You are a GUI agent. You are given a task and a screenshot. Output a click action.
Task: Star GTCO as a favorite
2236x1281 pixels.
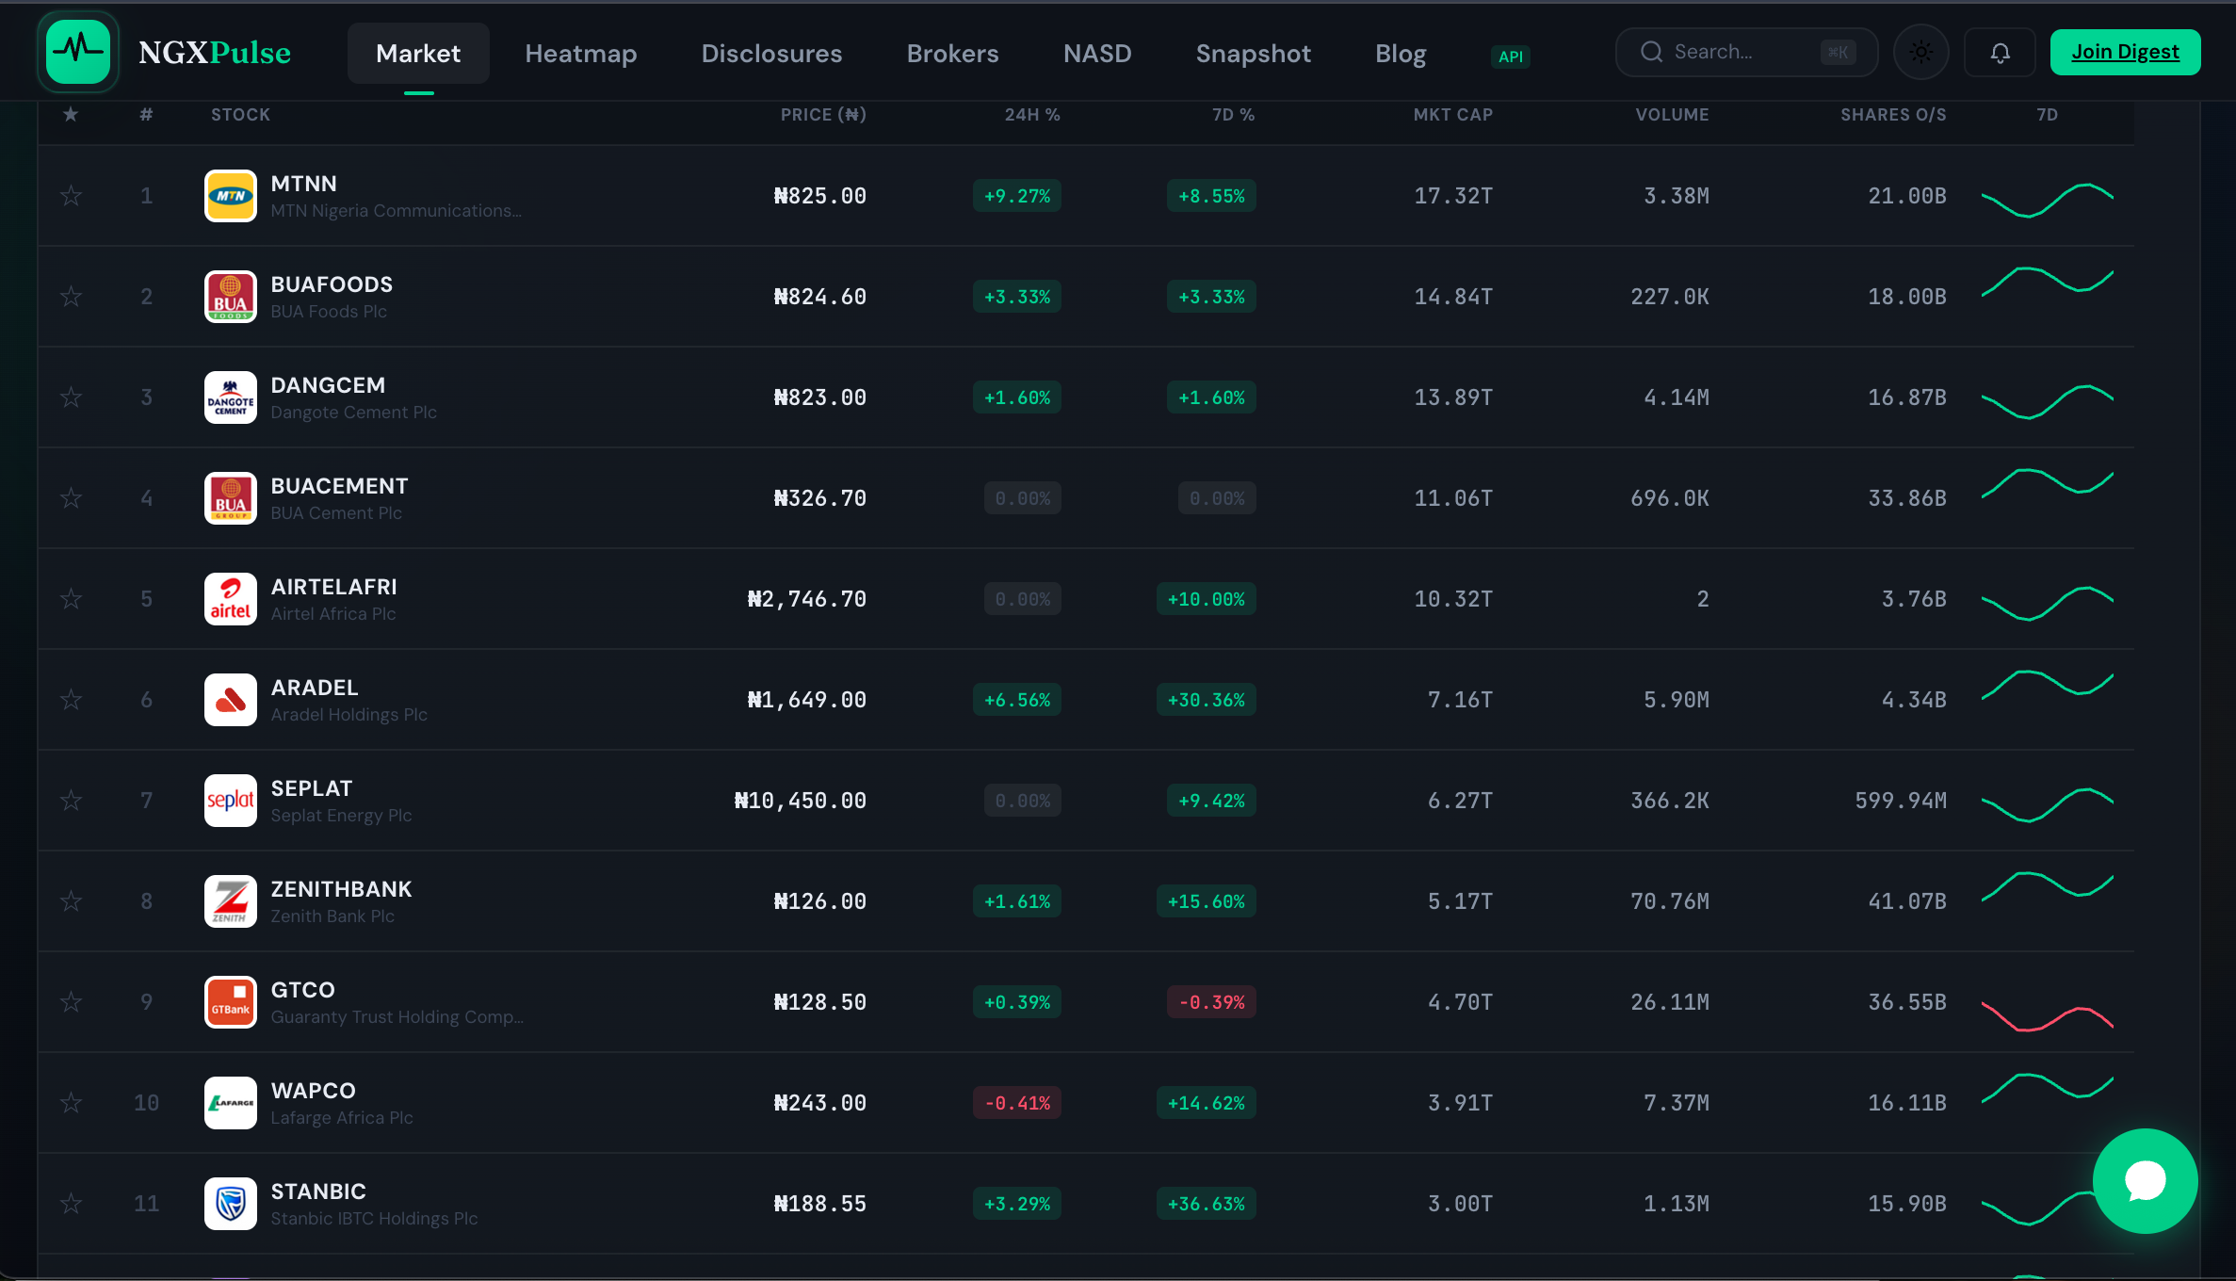[x=71, y=1002]
